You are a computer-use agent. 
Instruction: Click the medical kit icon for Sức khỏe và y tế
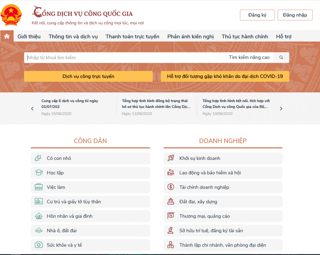pyautogui.click(x=38, y=245)
